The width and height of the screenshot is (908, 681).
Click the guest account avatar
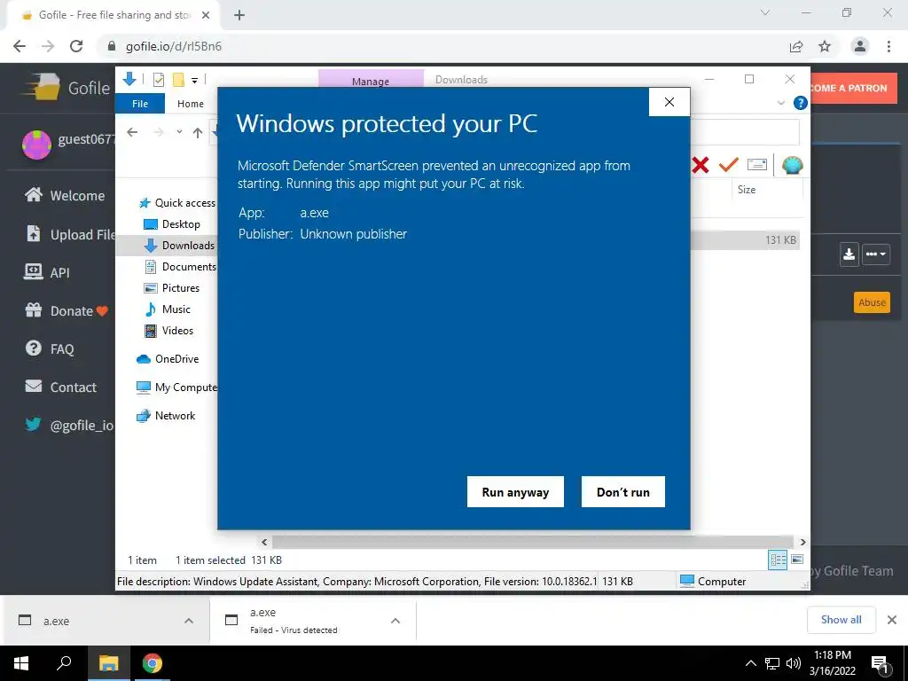[x=36, y=145]
